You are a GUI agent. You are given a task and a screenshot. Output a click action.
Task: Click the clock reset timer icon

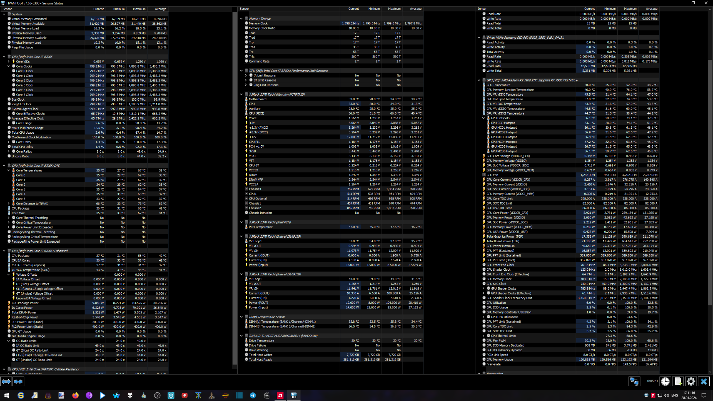pyautogui.click(x=665, y=381)
